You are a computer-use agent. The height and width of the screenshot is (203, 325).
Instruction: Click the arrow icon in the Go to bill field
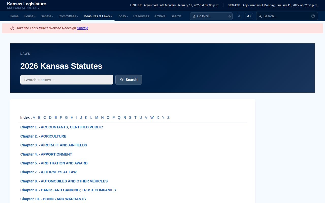230,16
